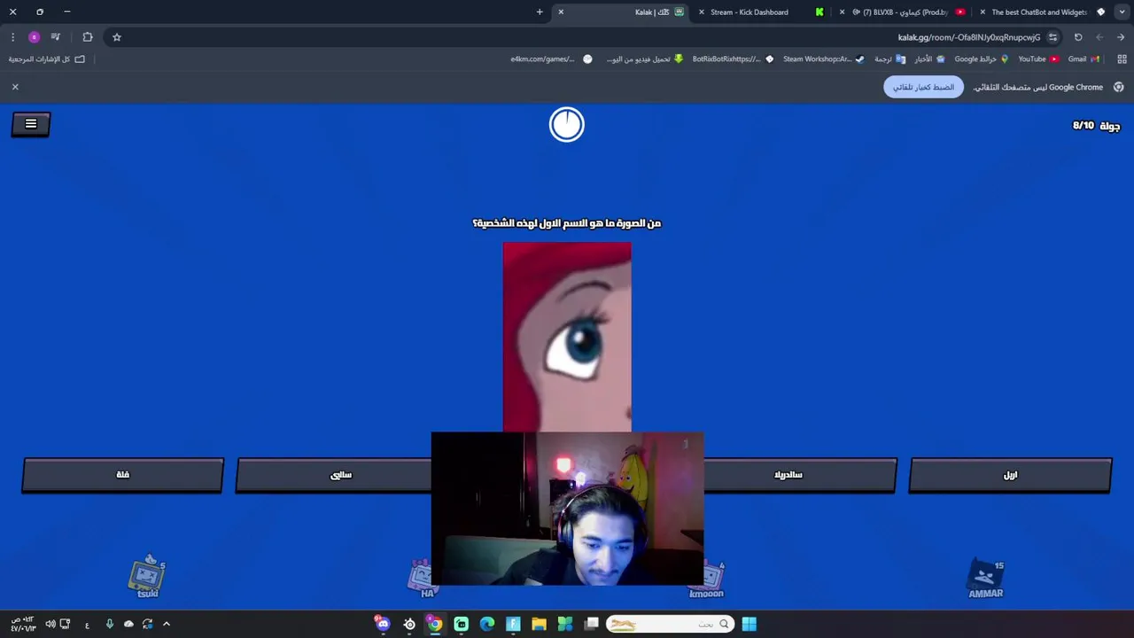
Task: Select answer فلة
Action: pyautogui.click(x=123, y=475)
